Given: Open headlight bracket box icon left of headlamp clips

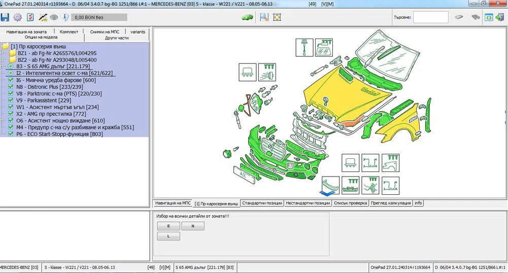Looking at the screenshot, I should coord(248,72).
